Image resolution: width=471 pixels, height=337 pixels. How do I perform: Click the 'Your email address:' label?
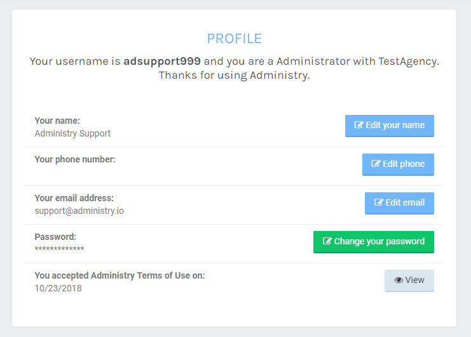tap(74, 198)
